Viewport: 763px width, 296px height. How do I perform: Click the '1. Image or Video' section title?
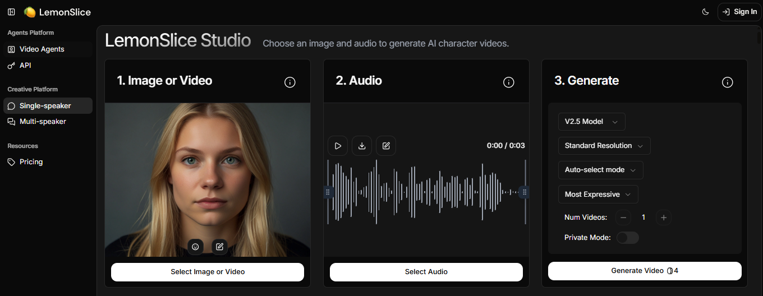point(164,81)
